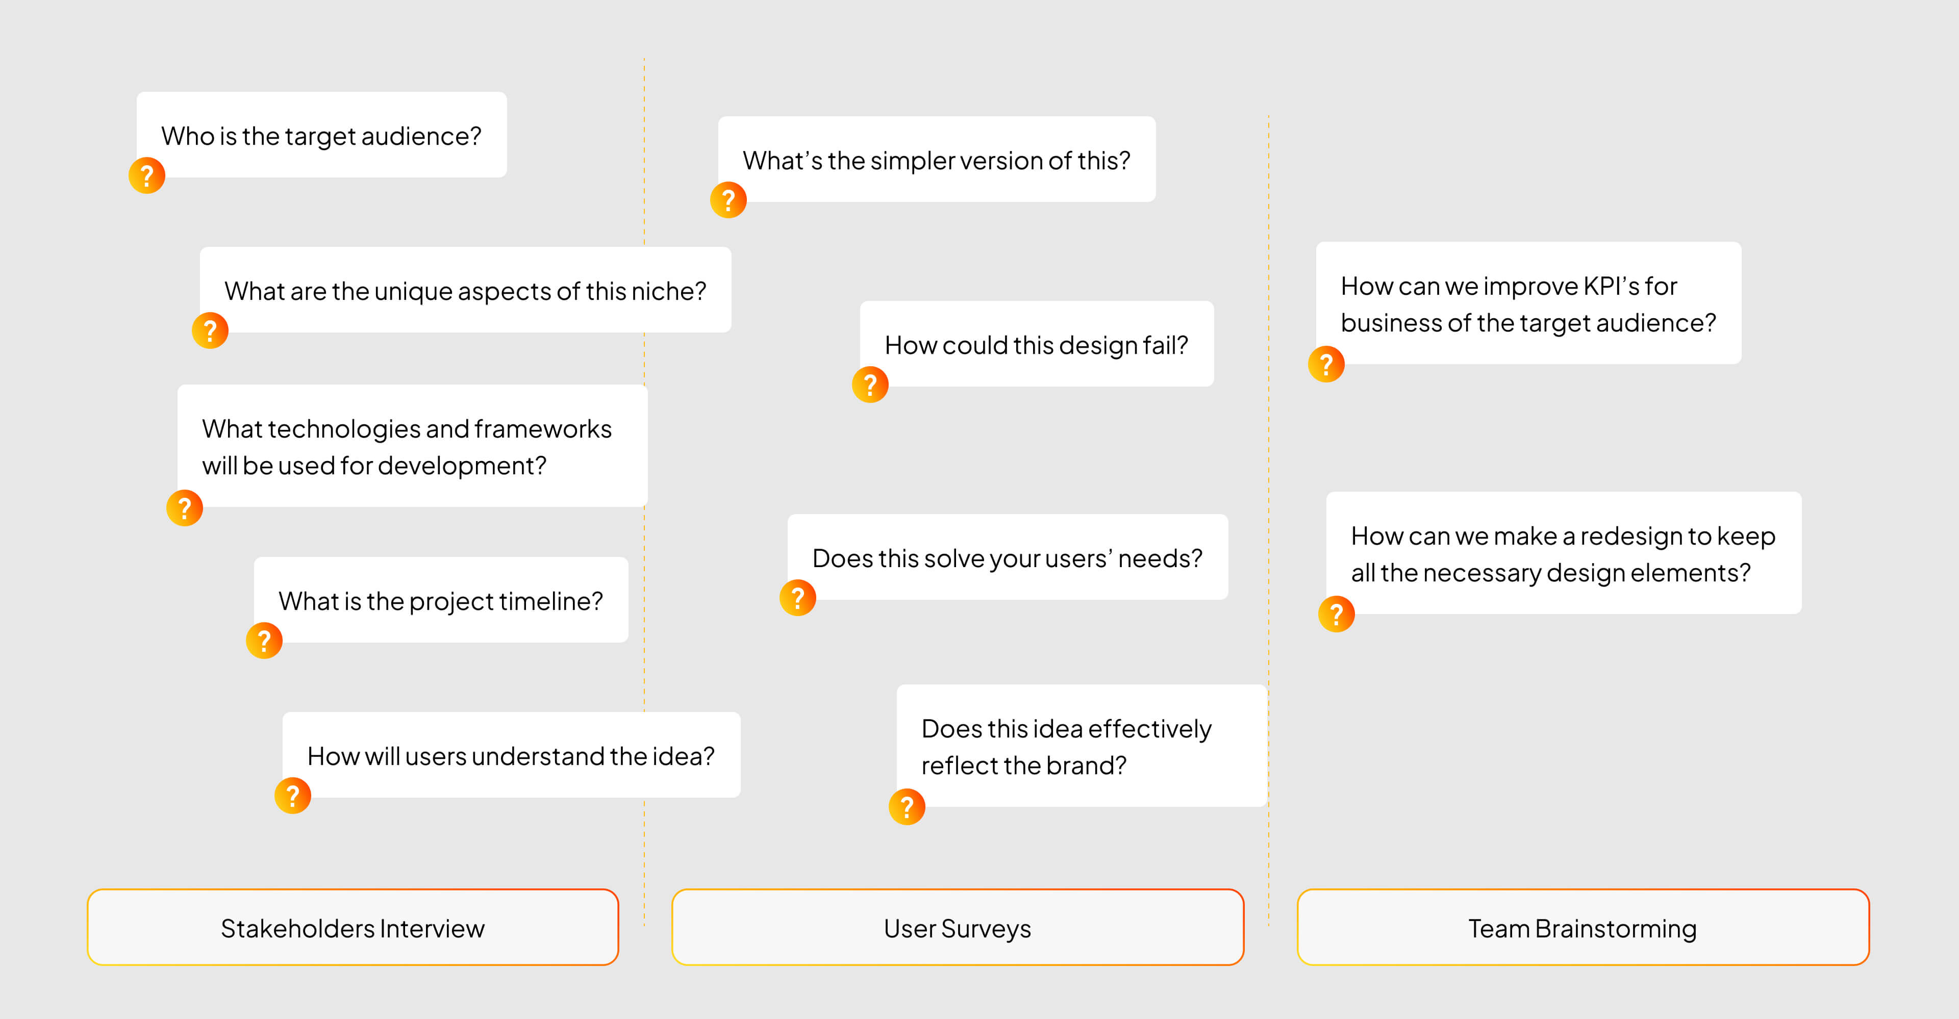Open the 'Who is the target audience?' card
The height and width of the screenshot is (1019, 1959).
coord(322,135)
